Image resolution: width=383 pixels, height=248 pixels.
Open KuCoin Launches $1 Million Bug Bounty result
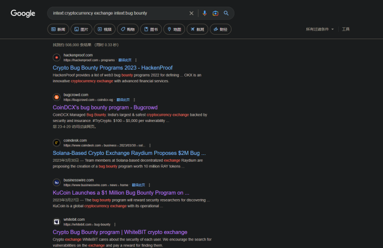click(x=121, y=193)
